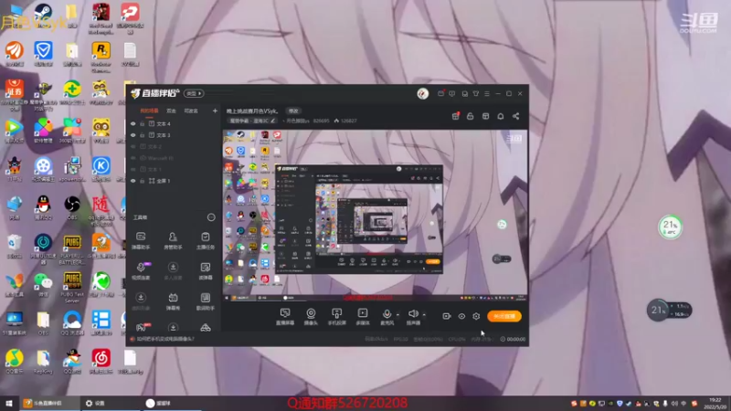Viewport: 731px width, 411px height.
Task: Select the 文本 4 source row
Action: point(174,124)
